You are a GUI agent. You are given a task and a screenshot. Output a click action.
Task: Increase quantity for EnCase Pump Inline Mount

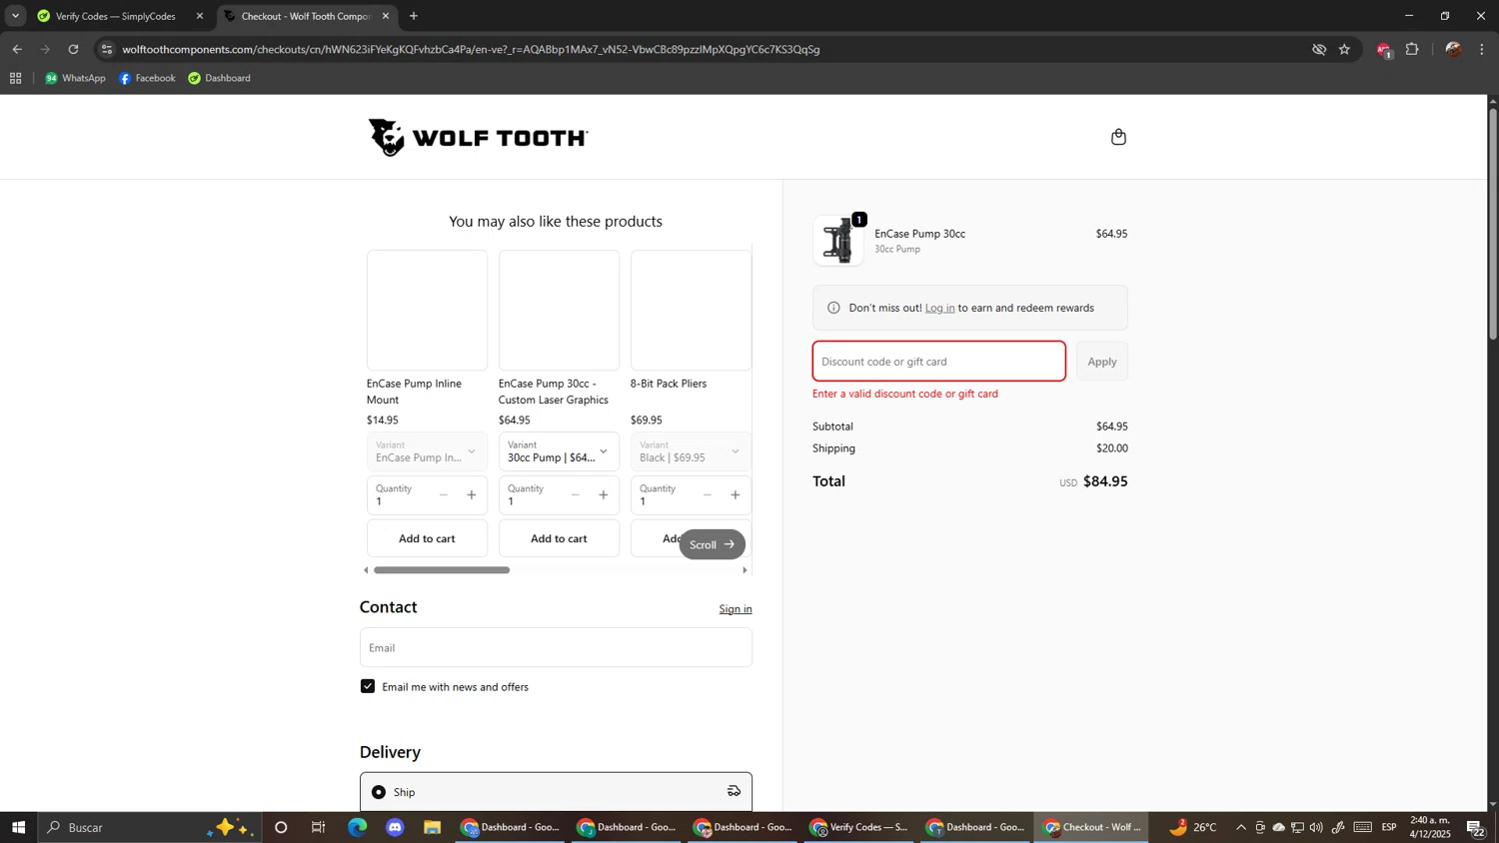pyautogui.click(x=472, y=495)
